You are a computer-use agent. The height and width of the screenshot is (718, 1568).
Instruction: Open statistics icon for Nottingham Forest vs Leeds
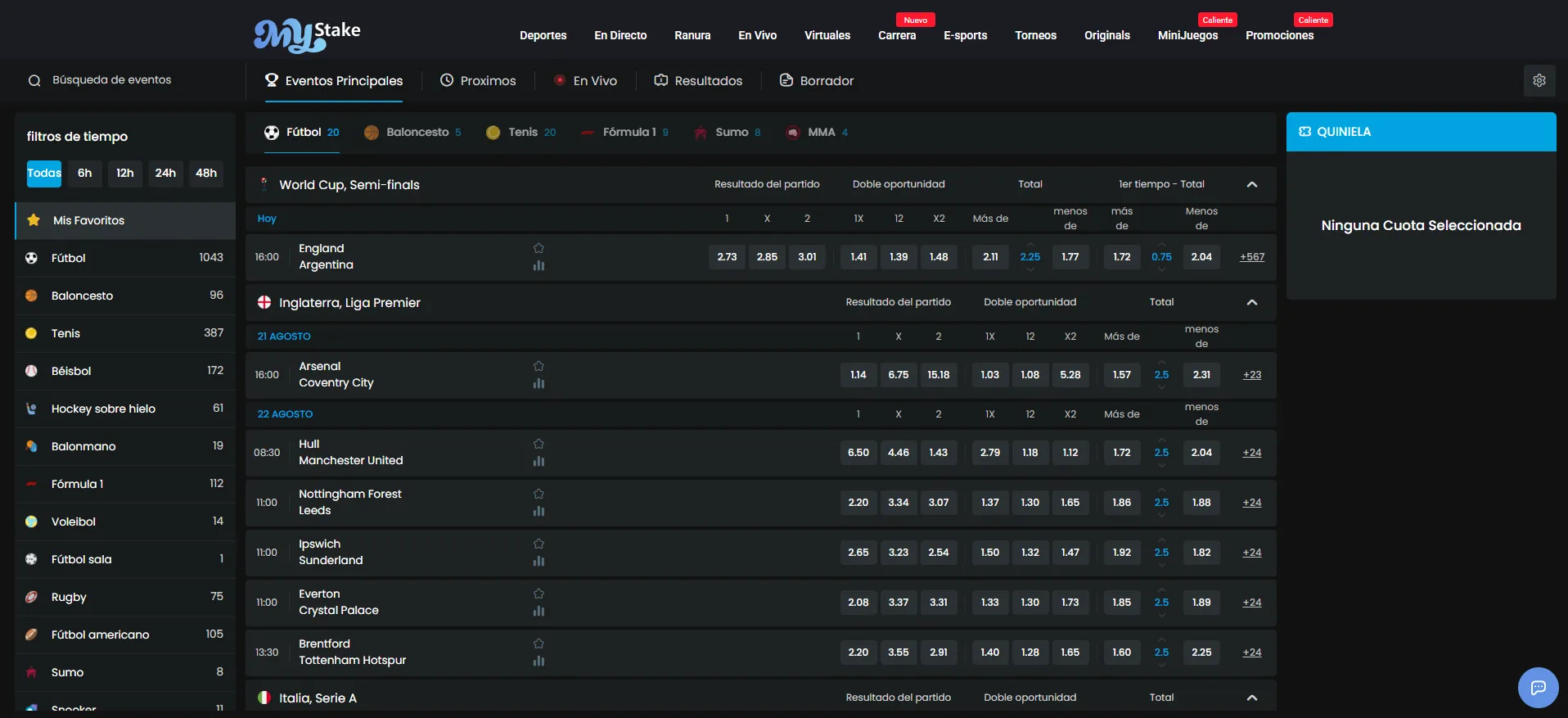(x=538, y=511)
